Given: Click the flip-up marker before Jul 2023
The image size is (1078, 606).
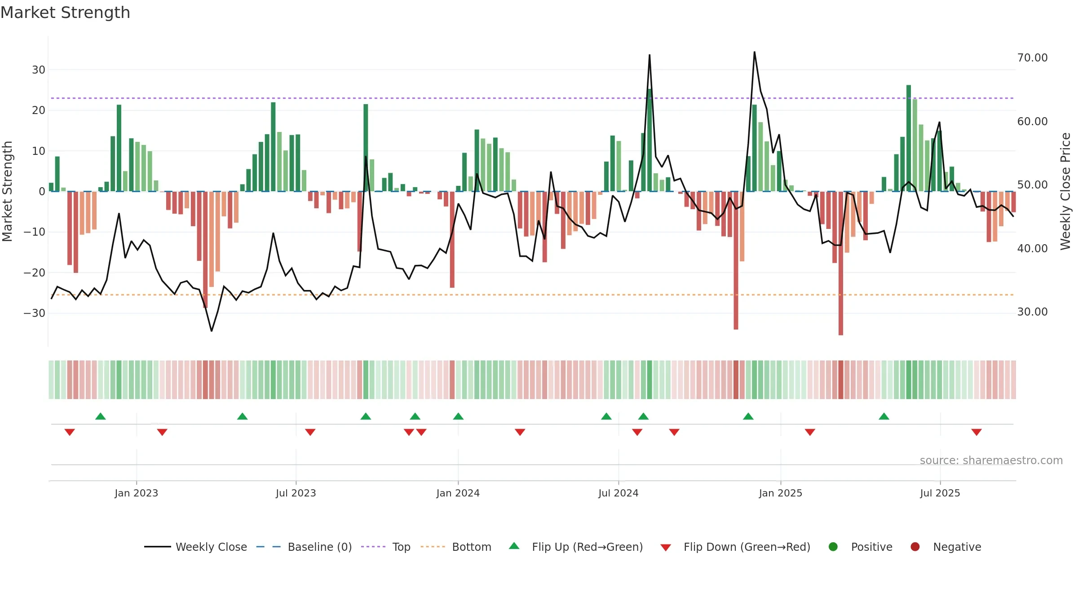Looking at the screenshot, I should 243,416.
